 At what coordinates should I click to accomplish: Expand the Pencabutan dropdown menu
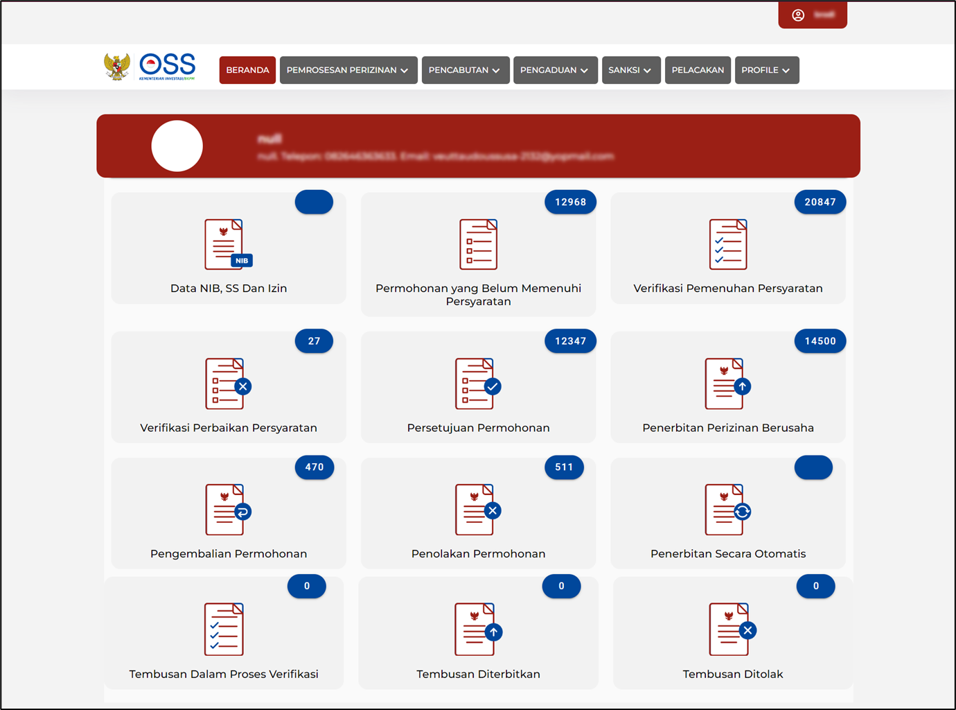click(465, 70)
